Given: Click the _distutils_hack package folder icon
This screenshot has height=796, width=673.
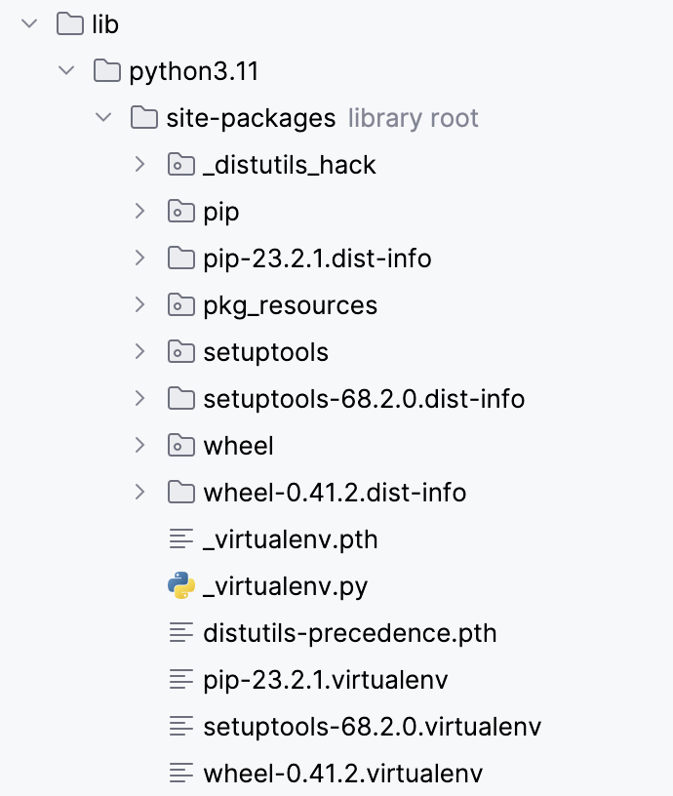Looking at the screenshot, I should (x=181, y=165).
